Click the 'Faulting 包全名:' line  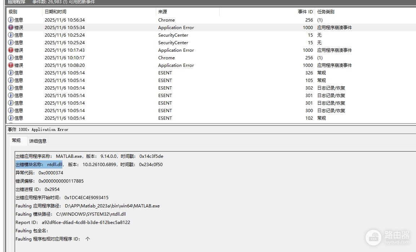tap(32, 230)
